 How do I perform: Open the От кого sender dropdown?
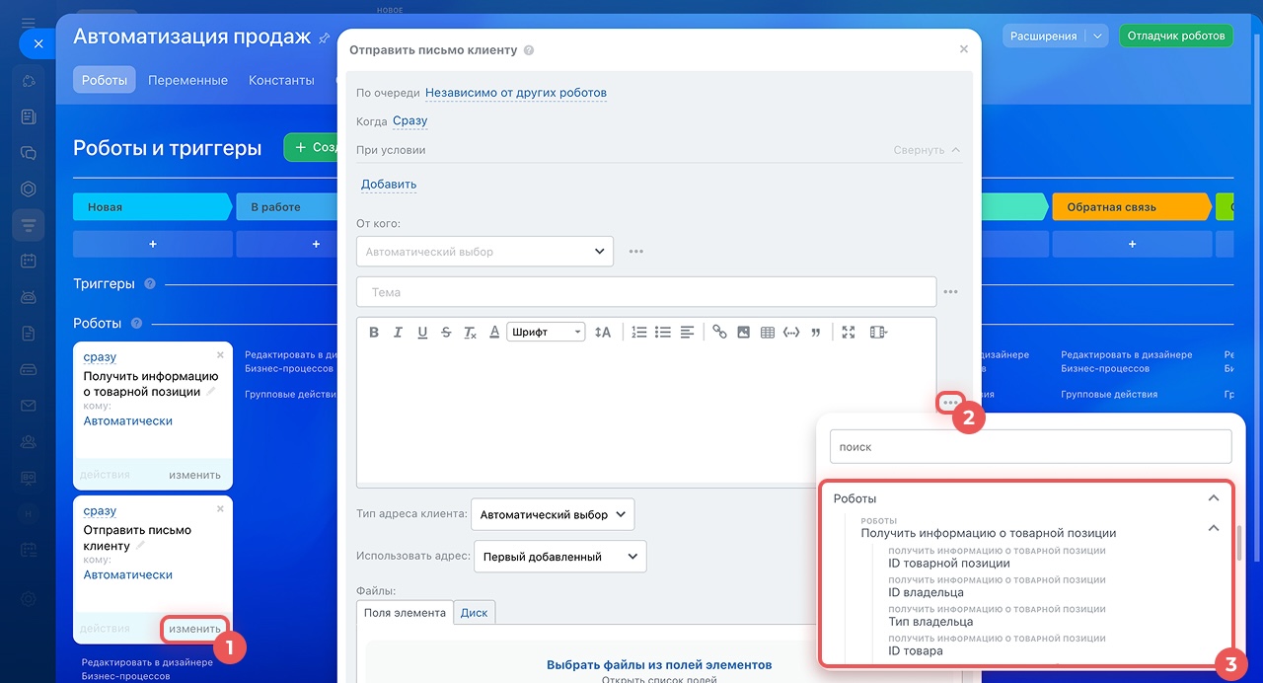(x=484, y=252)
